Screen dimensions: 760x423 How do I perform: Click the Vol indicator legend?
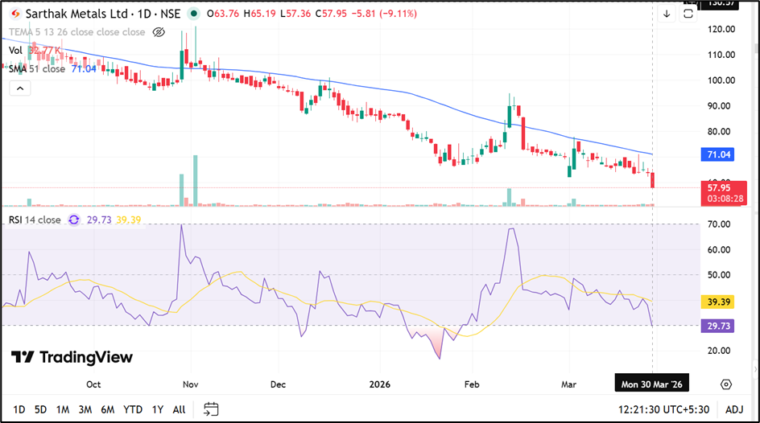point(15,51)
